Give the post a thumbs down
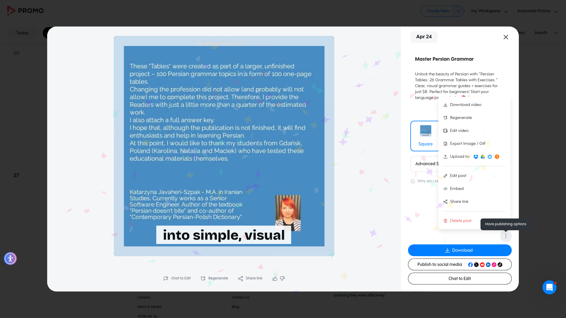566x318 pixels. point(282,279)
